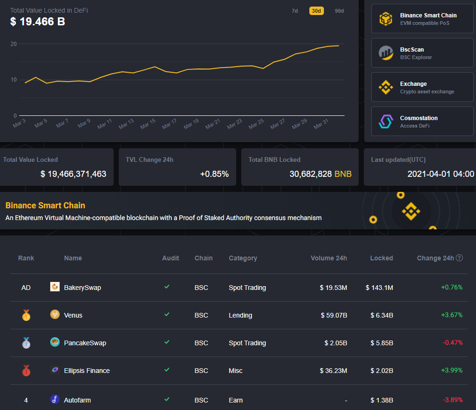This screenshot has width=476, height=410.
Task: Click the Cosmostation hexagon icon
Action: pyautogui.click(x=386, y=121)
